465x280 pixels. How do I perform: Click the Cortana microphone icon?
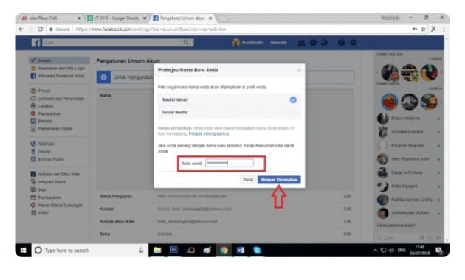point(141,251)
